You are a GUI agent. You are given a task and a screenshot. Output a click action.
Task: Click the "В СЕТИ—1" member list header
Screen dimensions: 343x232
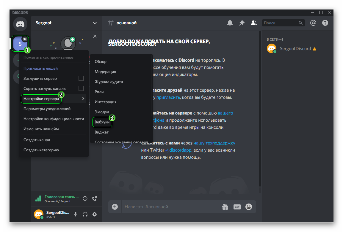point(275,39)
